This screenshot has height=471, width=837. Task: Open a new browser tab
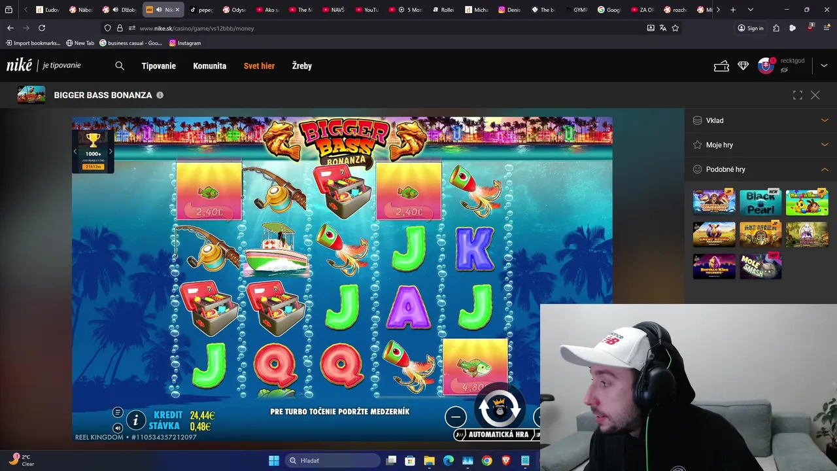(x=733, y=10)
